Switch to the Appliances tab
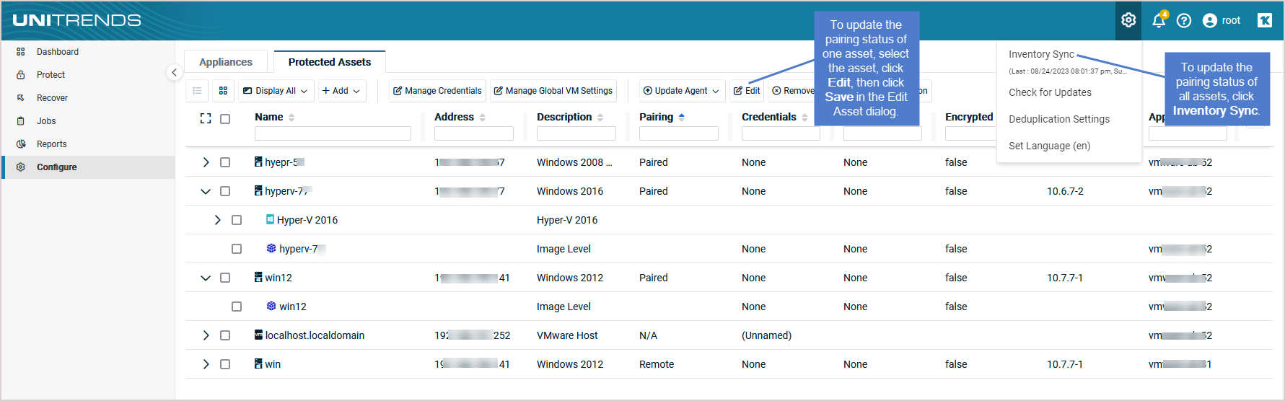1285x401 pixels. [226, 62]
